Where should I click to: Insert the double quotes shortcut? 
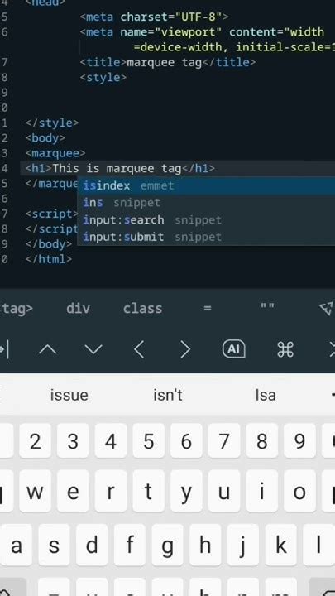(x=267, y=306)
